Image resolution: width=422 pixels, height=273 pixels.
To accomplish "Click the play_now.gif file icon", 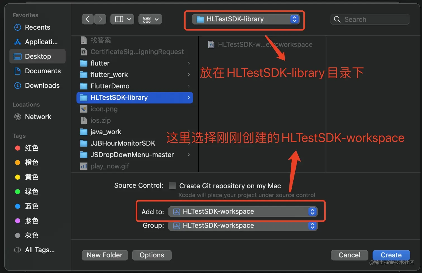I will click(x=84, y=166).
